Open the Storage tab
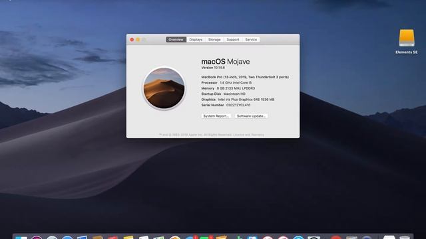The height and width of the screenshot is (239, 426). [214, 40]
